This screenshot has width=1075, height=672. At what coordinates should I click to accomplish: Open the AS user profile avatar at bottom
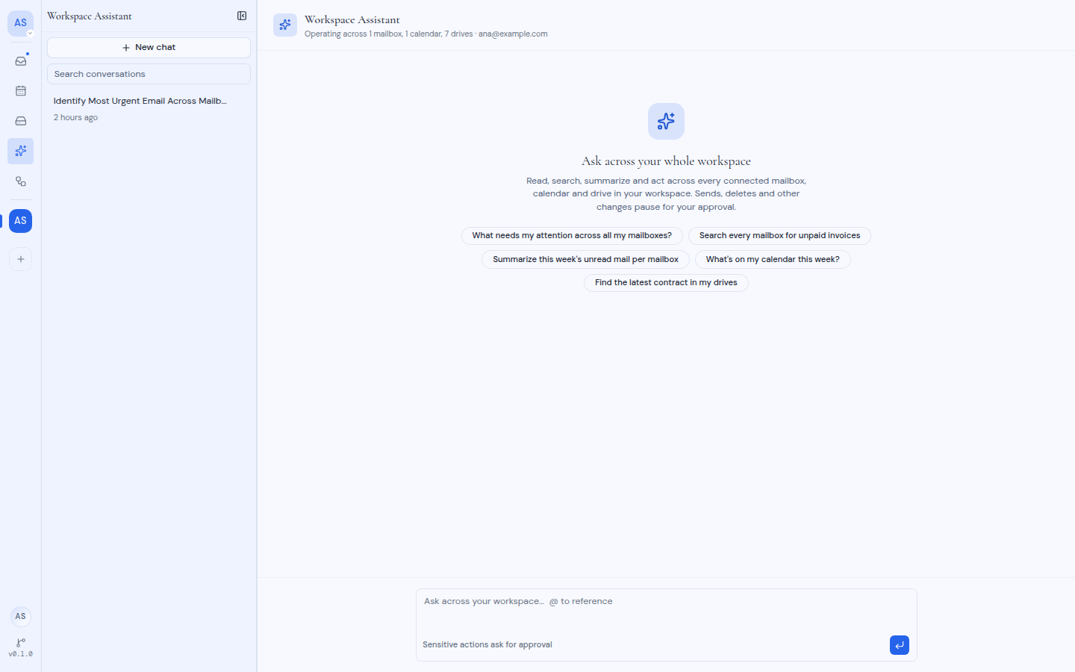pos(20,616)
